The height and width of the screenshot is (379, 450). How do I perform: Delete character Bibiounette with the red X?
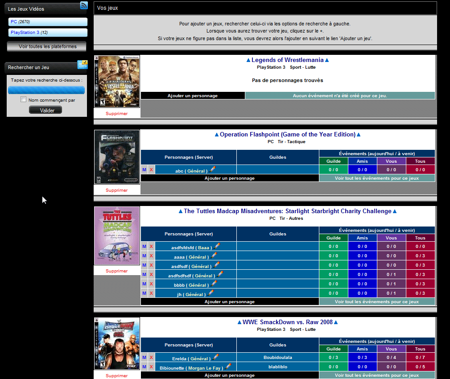point(151,367)
